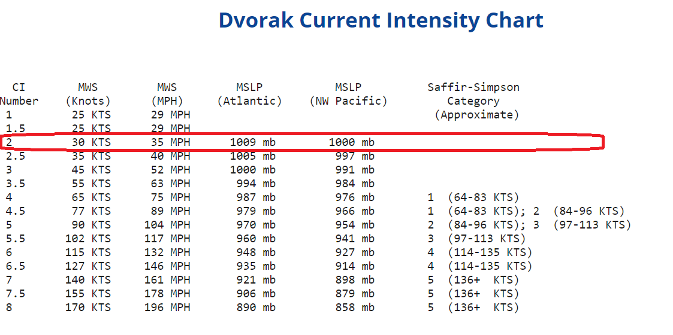Click the 991 mb value
Viewport: 673px width, 335px height.
pos(355,170)
